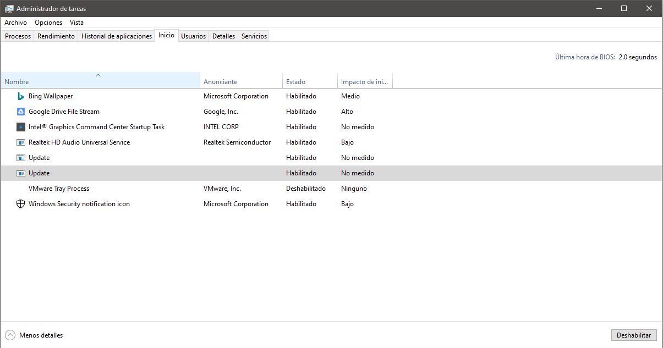This screenshot has width=663, height=348.
Task: Click the Windows Security shield icon
Action: (x=20, y=204)
